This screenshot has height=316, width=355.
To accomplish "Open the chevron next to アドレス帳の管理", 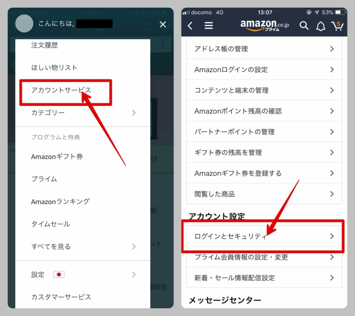I will pos(332,49).
